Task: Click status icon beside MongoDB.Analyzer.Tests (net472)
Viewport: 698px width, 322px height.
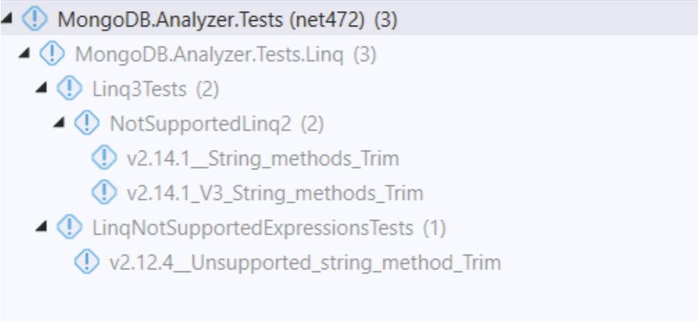Action: [34, 19]
